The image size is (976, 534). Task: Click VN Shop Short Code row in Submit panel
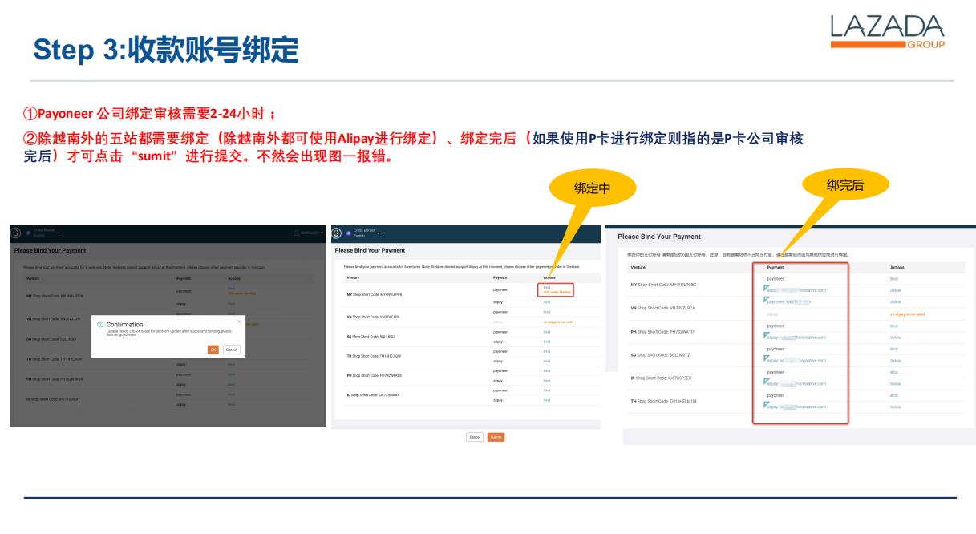(374, 317)
